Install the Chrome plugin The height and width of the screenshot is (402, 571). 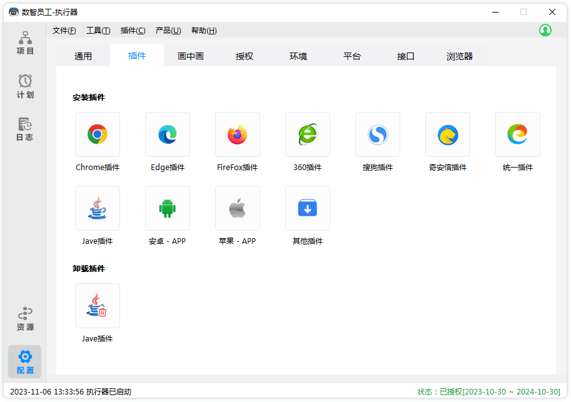point(98,134)
